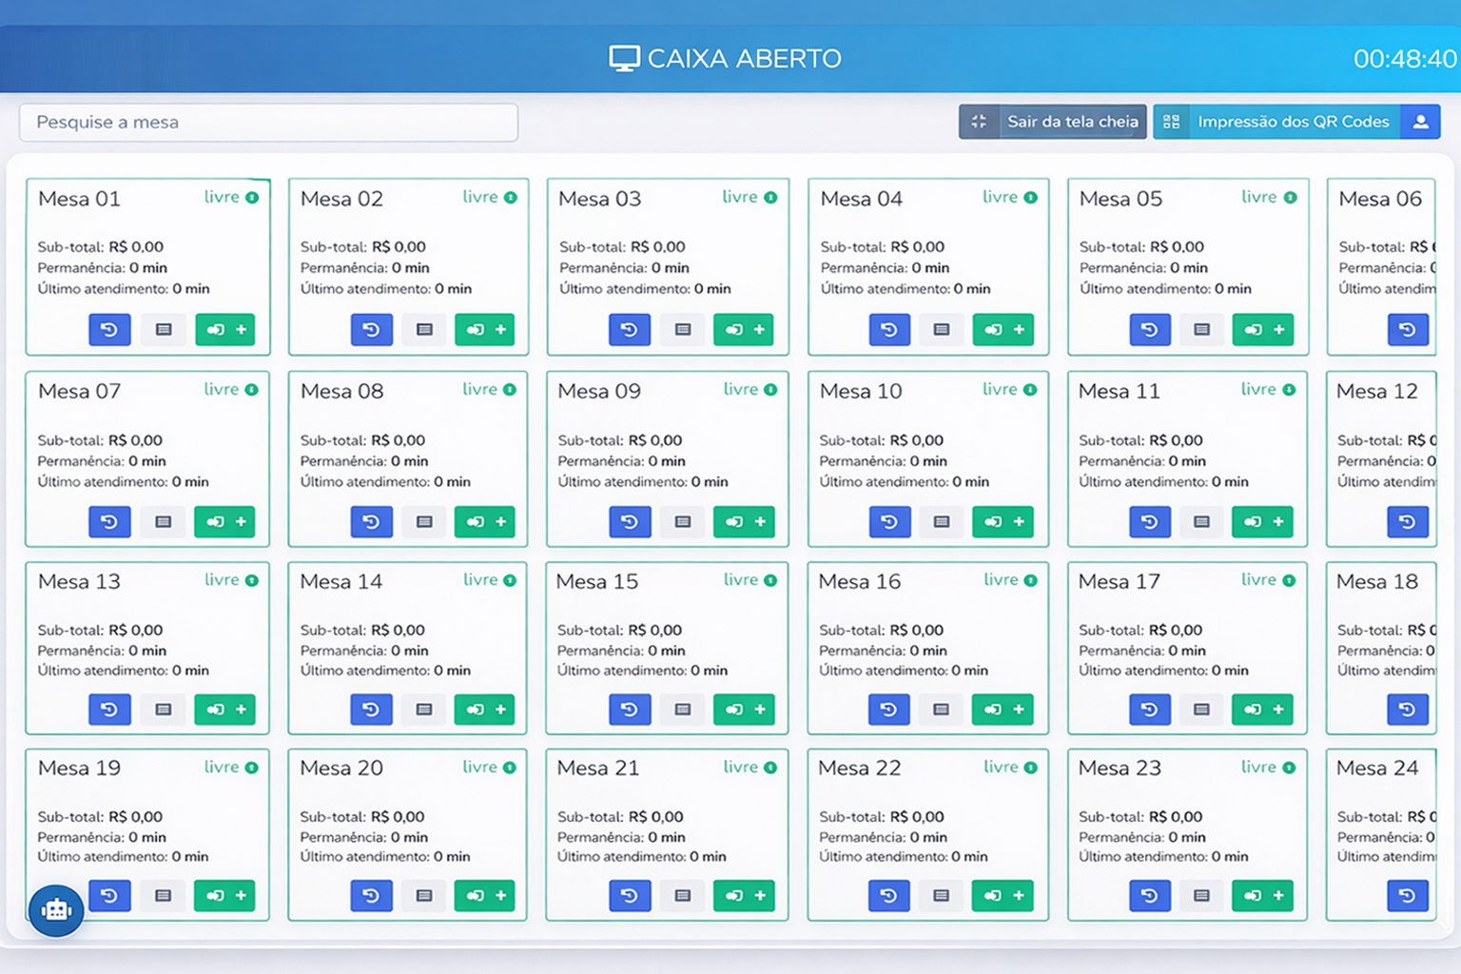Open the gray list icon on Mesa 22
The width and height of the screenshot is (1461, 974).
click(941, 896)
